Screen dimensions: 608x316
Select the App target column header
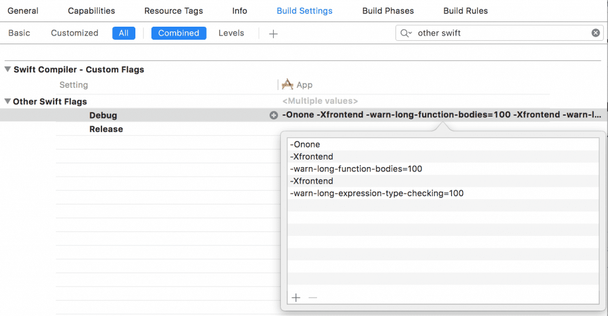coord(297,84)
